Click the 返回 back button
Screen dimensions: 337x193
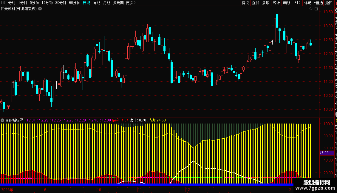click(329, 3)
